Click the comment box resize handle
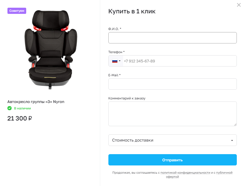244x186 pixels. 235,125
